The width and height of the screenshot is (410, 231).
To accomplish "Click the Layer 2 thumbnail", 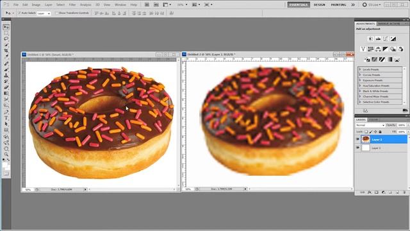I will 366,139.
